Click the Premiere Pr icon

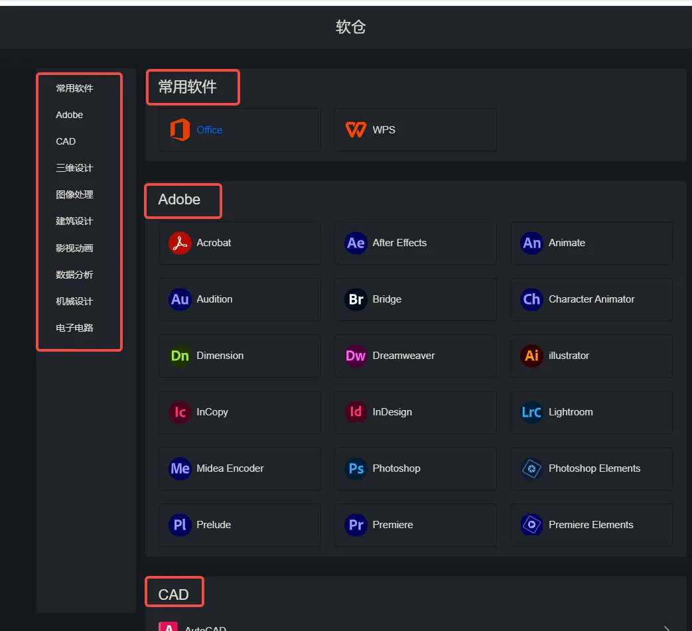click(x=356, y=525)
